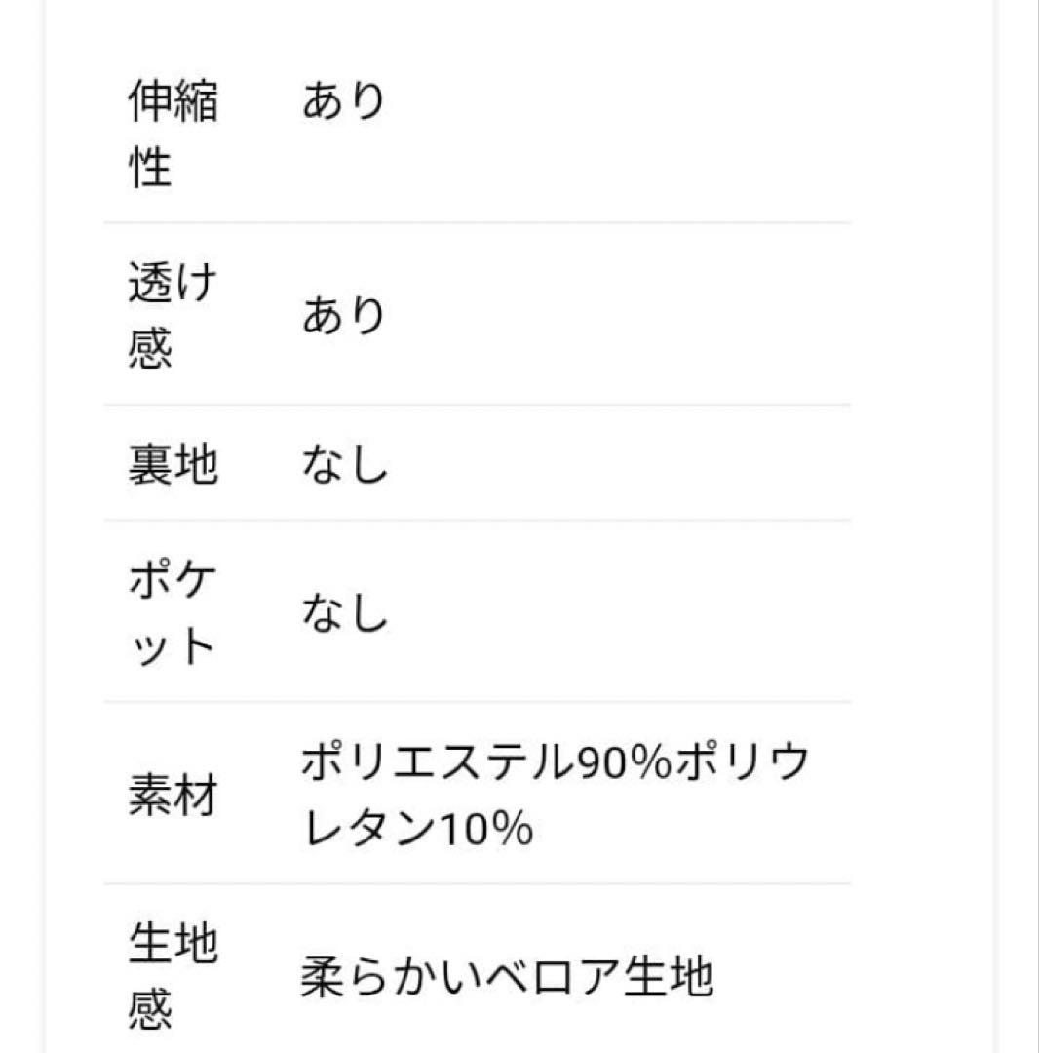Click the divider line below the 透け感 row
This screenshot has height=1053, width=1039.
tap(478, 405)
